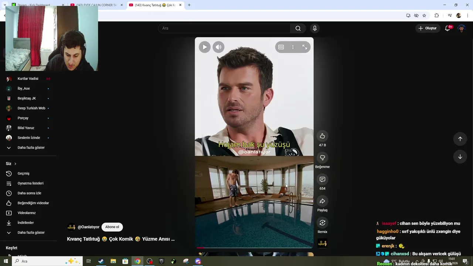This screenshot has width=473, height=266.
Task: Open Chrome profile avatar
Action: (x=459, y=16)
